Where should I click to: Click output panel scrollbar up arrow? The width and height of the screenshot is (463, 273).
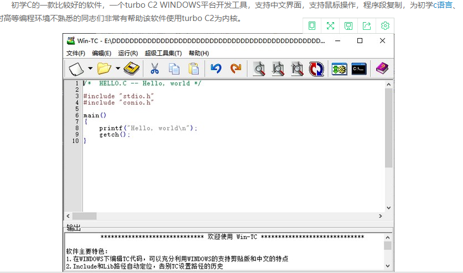388,238
